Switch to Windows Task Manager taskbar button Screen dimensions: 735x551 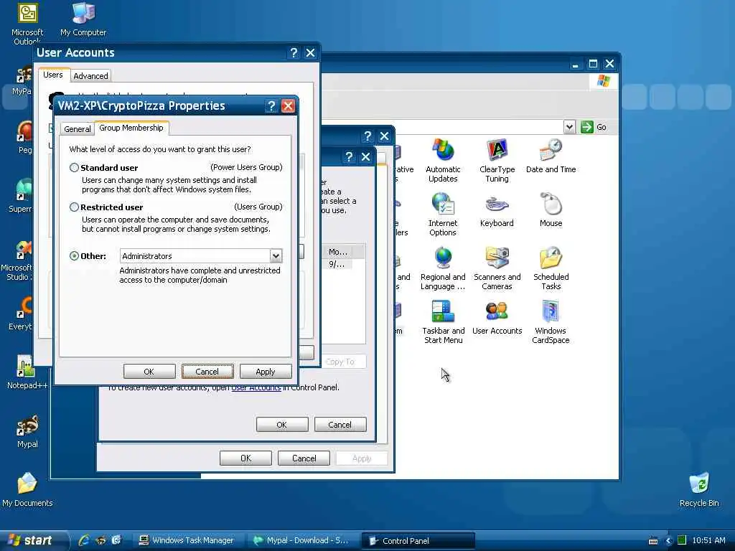point(187,540)
